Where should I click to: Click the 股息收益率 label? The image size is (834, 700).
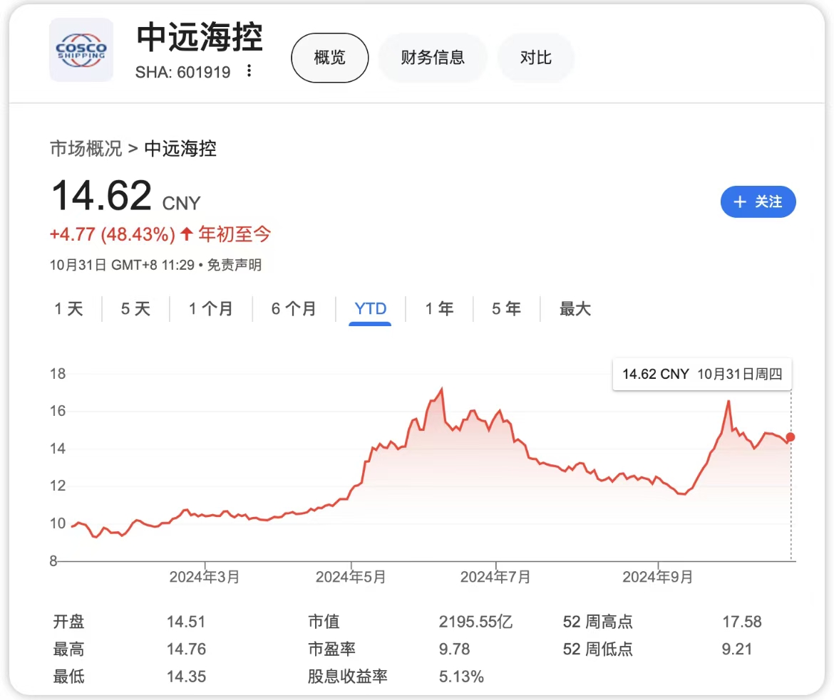(348, 677)
